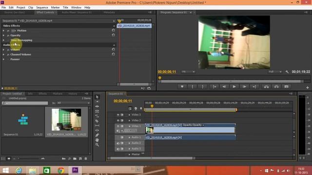The height and width of the screenshot is (175, 312).
Task: Open Google Chrome from the taskbar
Action: coord(61,171)
